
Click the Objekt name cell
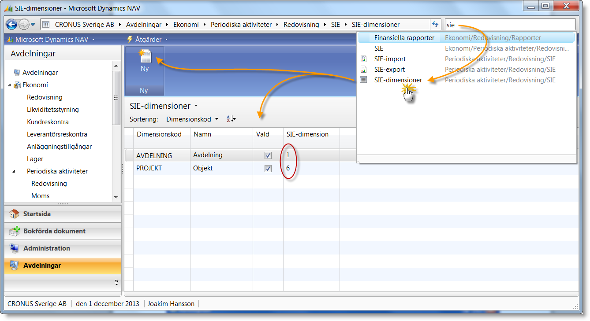click(222, 168)
